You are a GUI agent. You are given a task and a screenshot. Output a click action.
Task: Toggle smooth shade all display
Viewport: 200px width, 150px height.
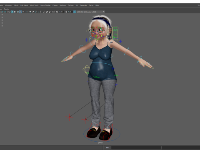tap(12, 12)
